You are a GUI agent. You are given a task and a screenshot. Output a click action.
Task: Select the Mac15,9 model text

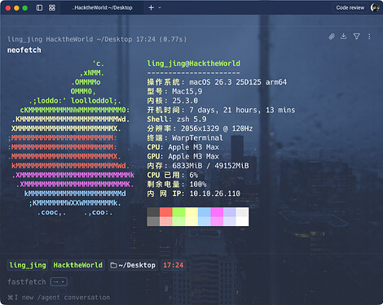click(187, 91)
